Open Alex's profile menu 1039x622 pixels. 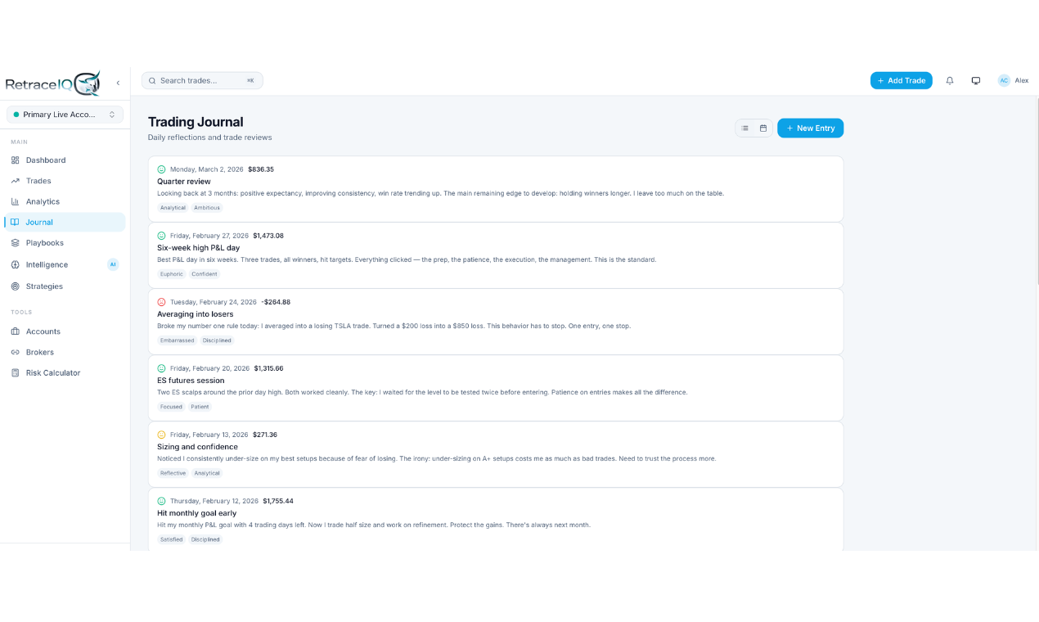1014,80
